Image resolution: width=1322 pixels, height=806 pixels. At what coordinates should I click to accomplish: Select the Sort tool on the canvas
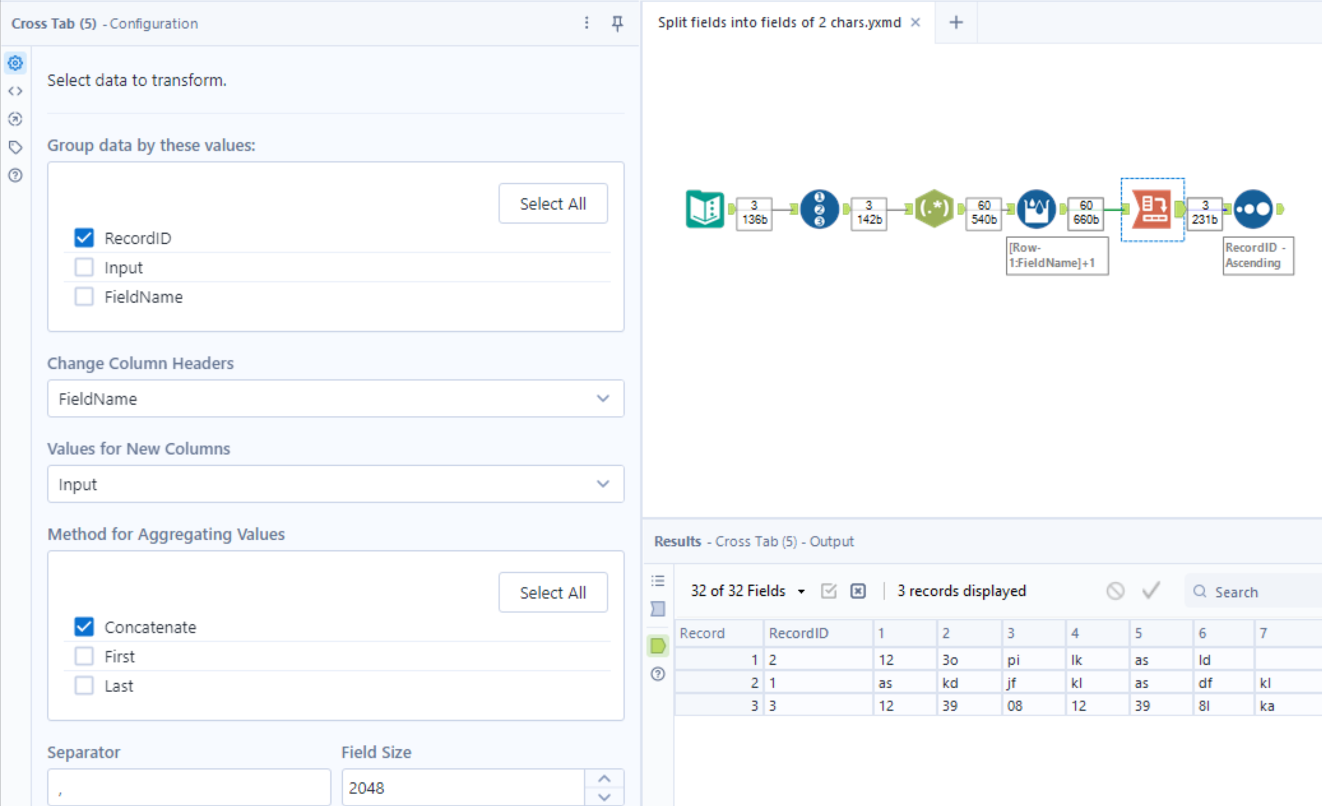click(1254, 209)
